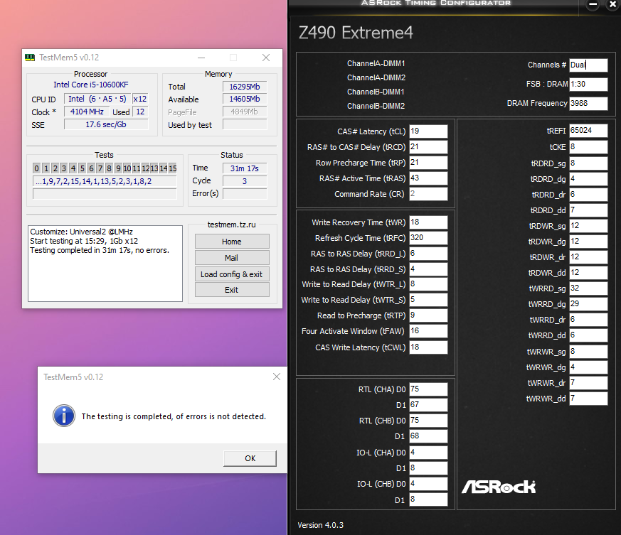Image resolution: width=621 pixels, height=535 pixels.
Task: Click the Read to Precharge (tRTP) field
Action: coord(428,315)
